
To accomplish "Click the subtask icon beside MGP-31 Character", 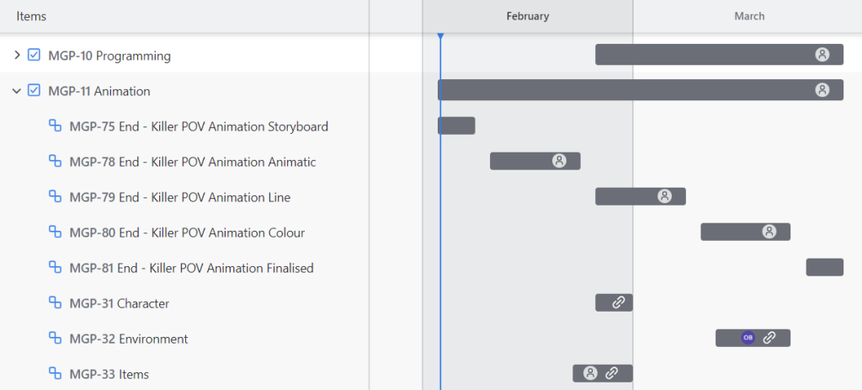I will (x=56, y=303).
